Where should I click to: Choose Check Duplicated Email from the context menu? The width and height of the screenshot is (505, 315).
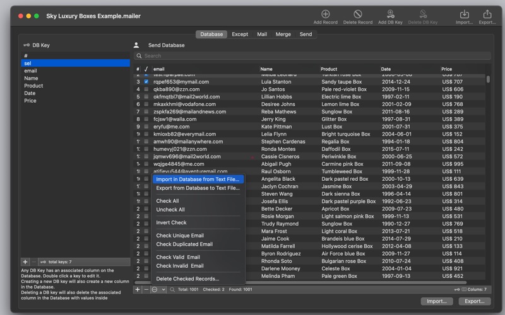pos(184,244)
